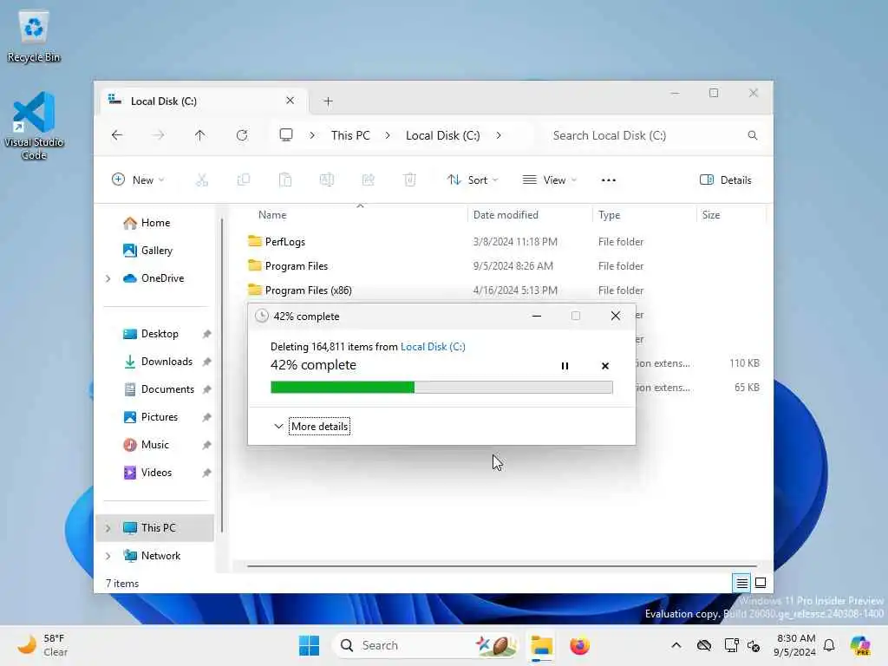Unpin Desktop from Quick access
The image size is (888, 666).
[206, 334]
